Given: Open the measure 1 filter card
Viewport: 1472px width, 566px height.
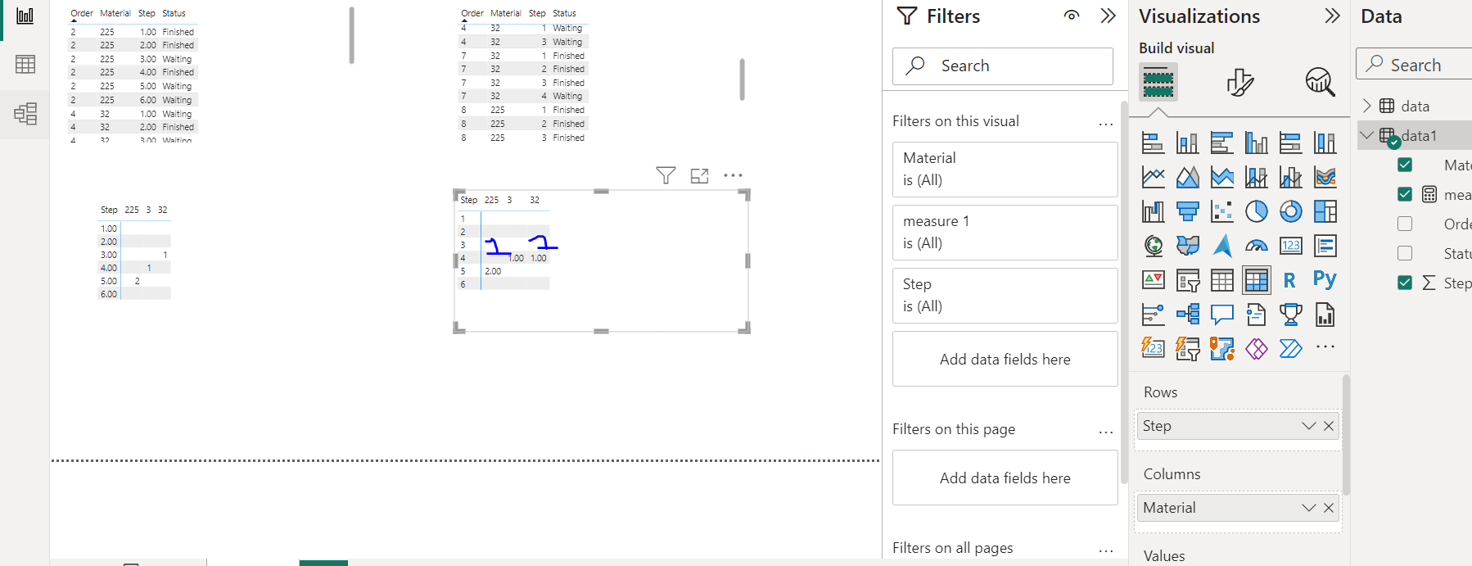Looking at the screenshot, I should pyautogui.click(x=1005, y=233).
